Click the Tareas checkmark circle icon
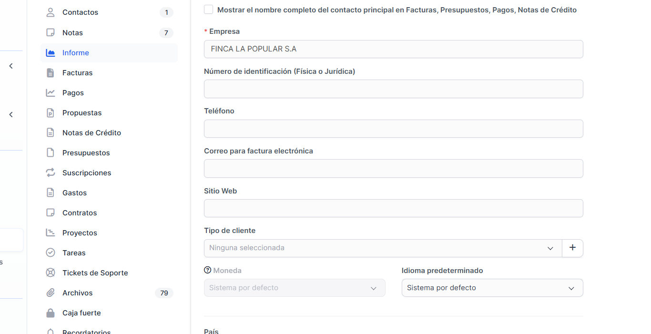Viewport: 651px width, 334px height. (51, 253)
